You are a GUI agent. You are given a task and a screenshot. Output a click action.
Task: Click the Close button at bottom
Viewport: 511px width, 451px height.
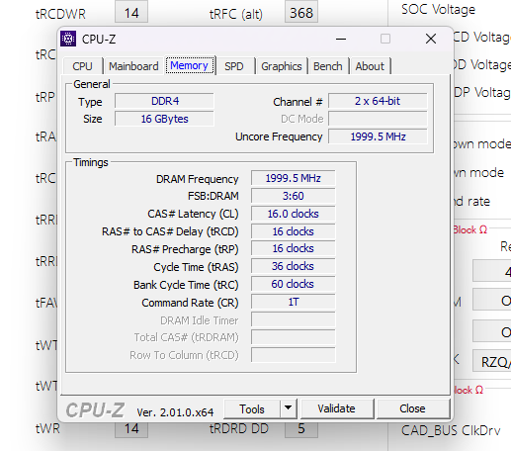[x=412, y=409]
